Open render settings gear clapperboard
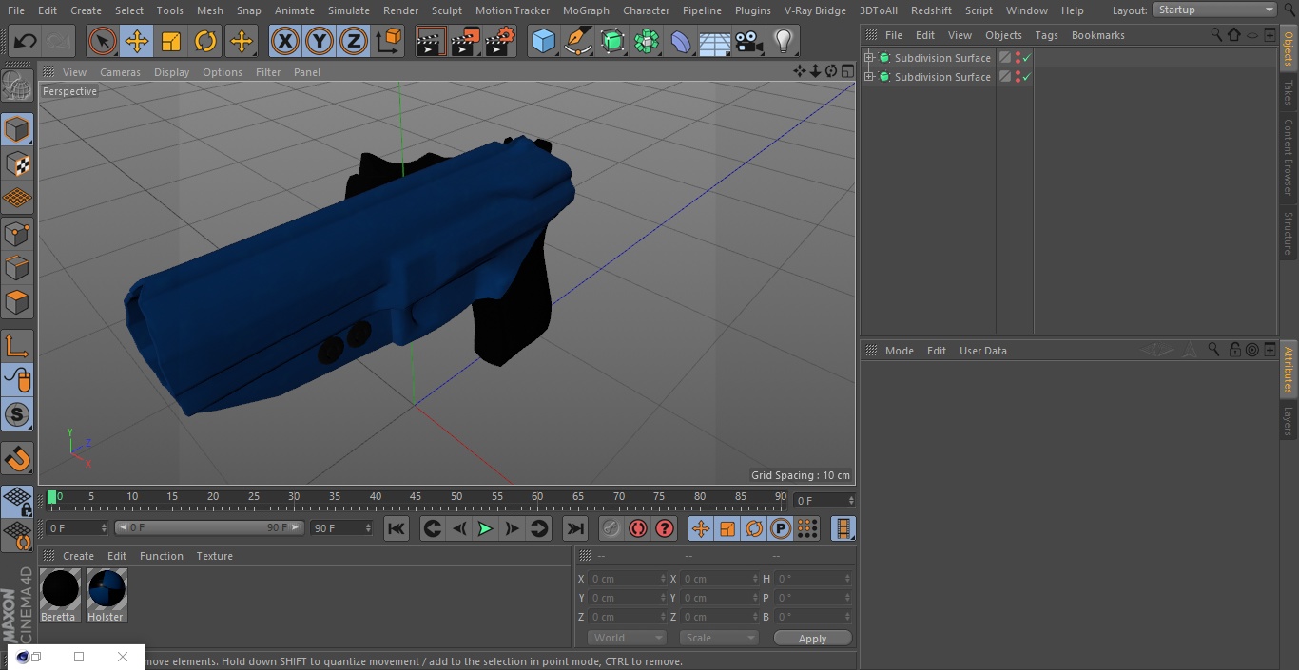 click(x=500, y=41)
